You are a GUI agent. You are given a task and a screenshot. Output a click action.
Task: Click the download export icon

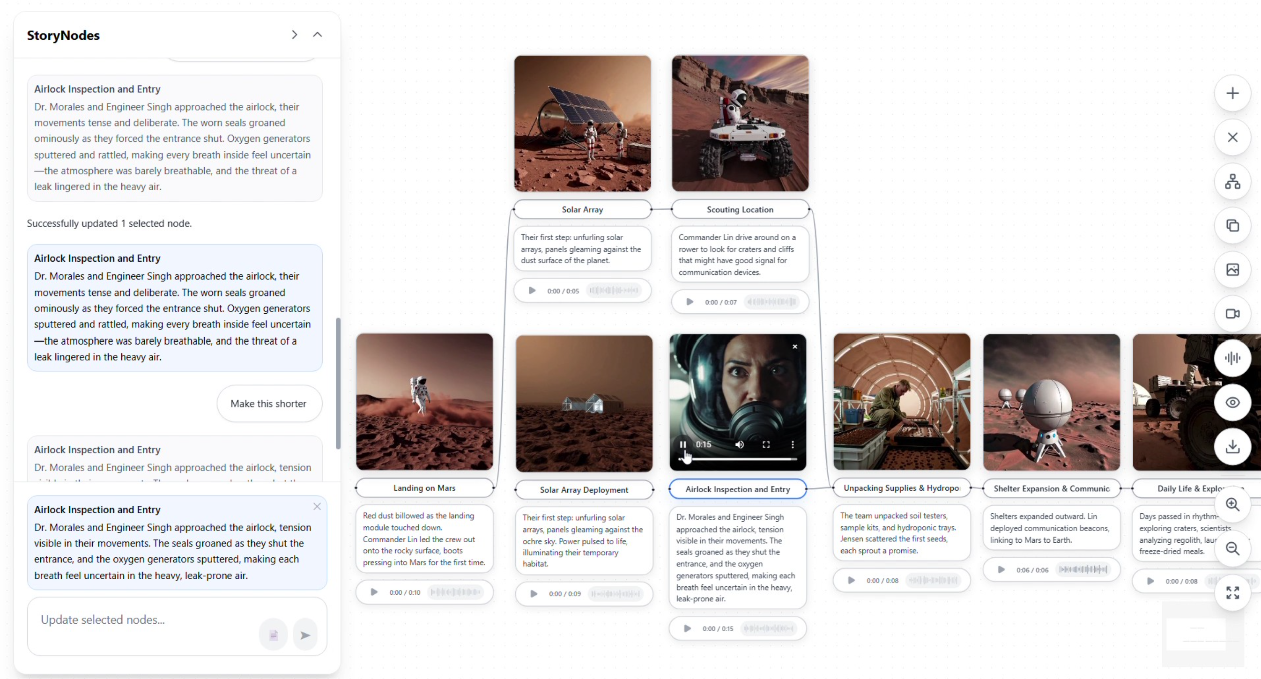pos(1232,446)
